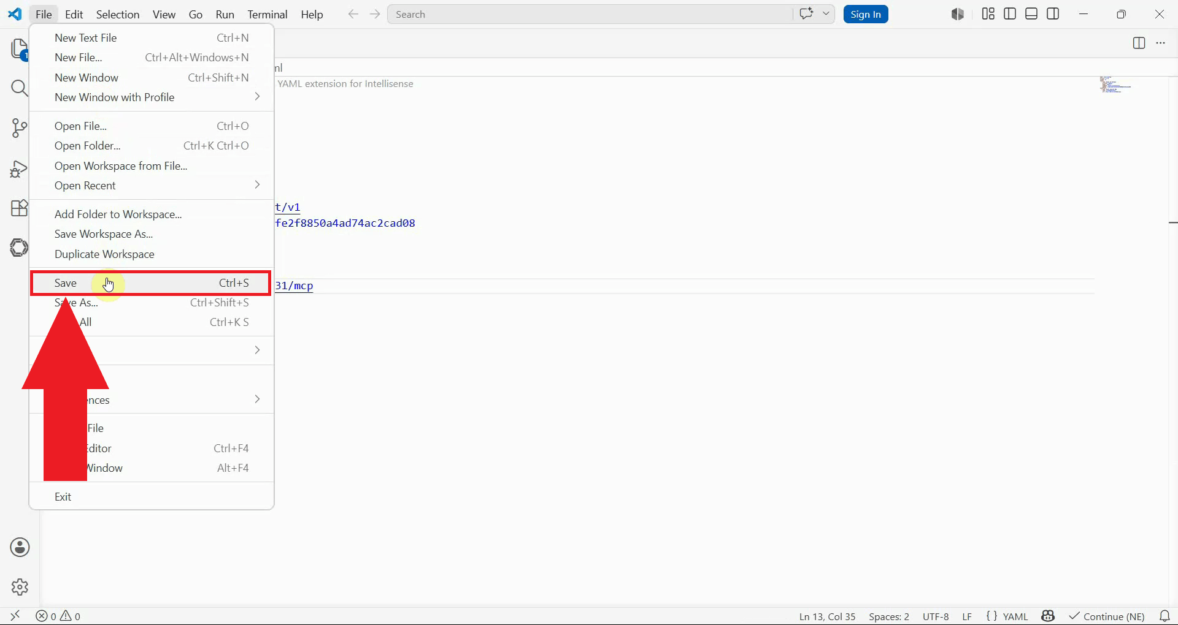Open the Explorer view in activity bar
1178x625 pixels.
20,49
